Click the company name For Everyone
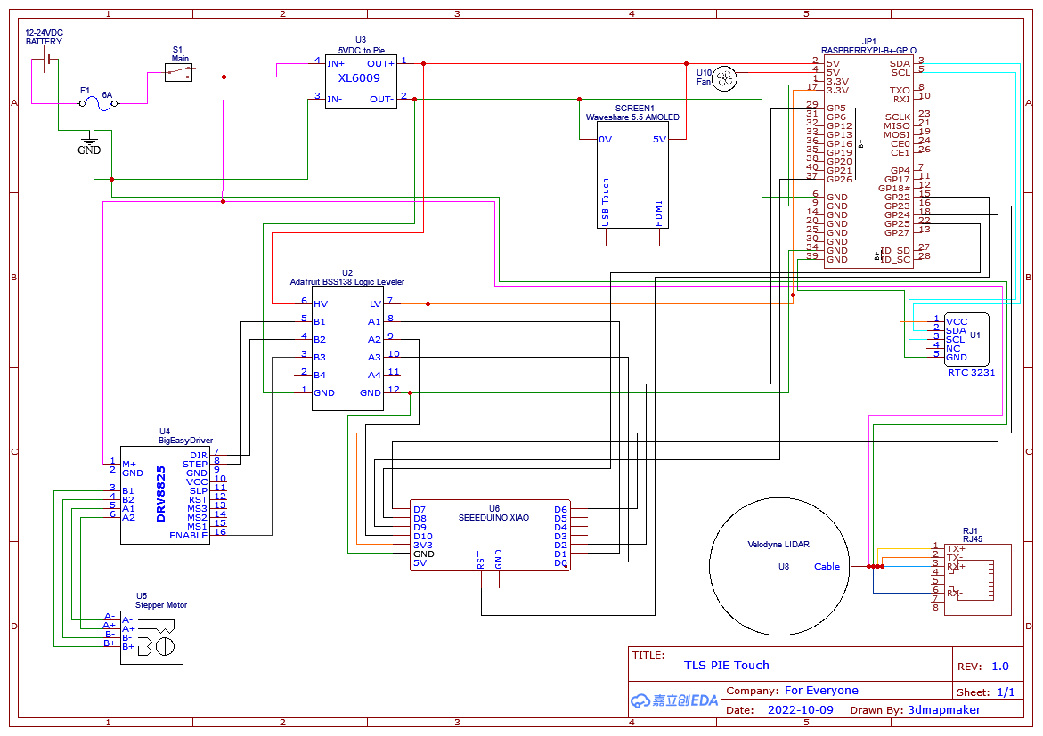 point(821,690)
